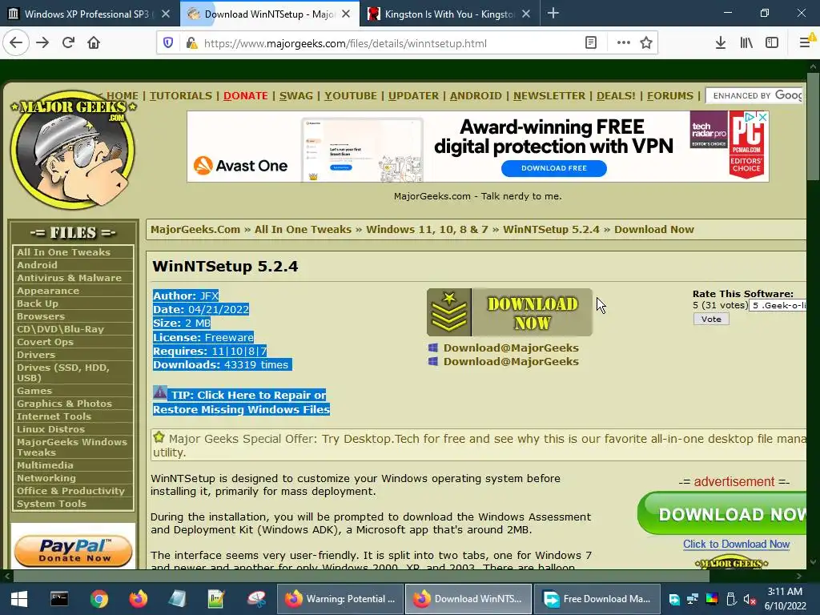Screen dimensions: 820x615
Task: Click the volume muted tray icon
Action: coord(750,599)
